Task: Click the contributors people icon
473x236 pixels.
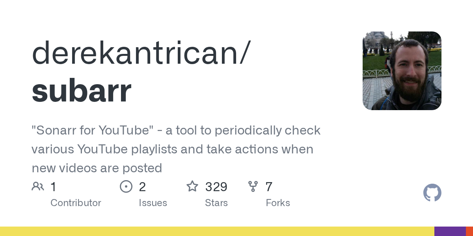Action: (38, 186)
